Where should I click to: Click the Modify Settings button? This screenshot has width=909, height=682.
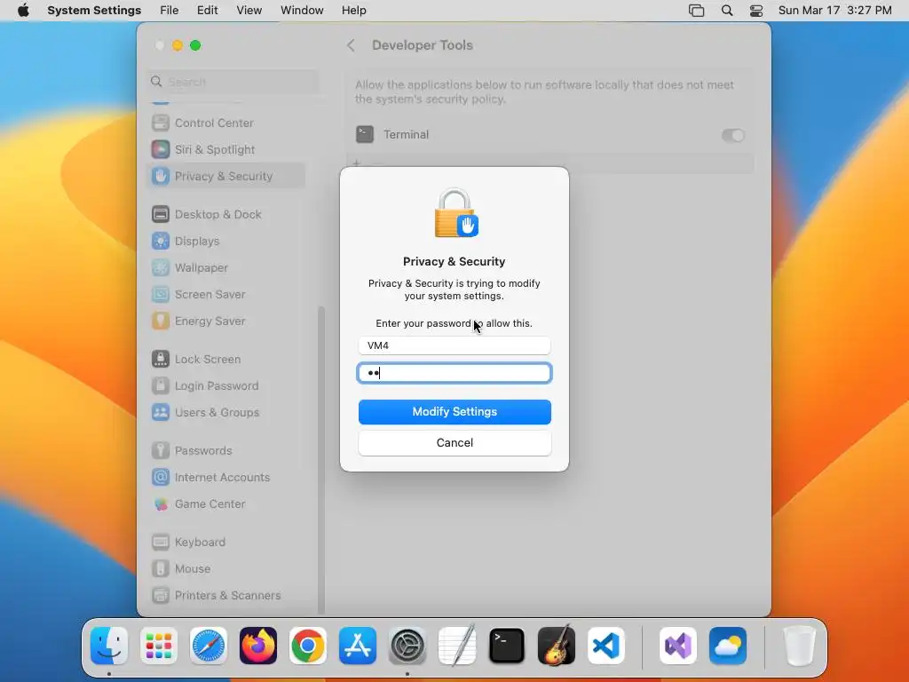(454, 412)
